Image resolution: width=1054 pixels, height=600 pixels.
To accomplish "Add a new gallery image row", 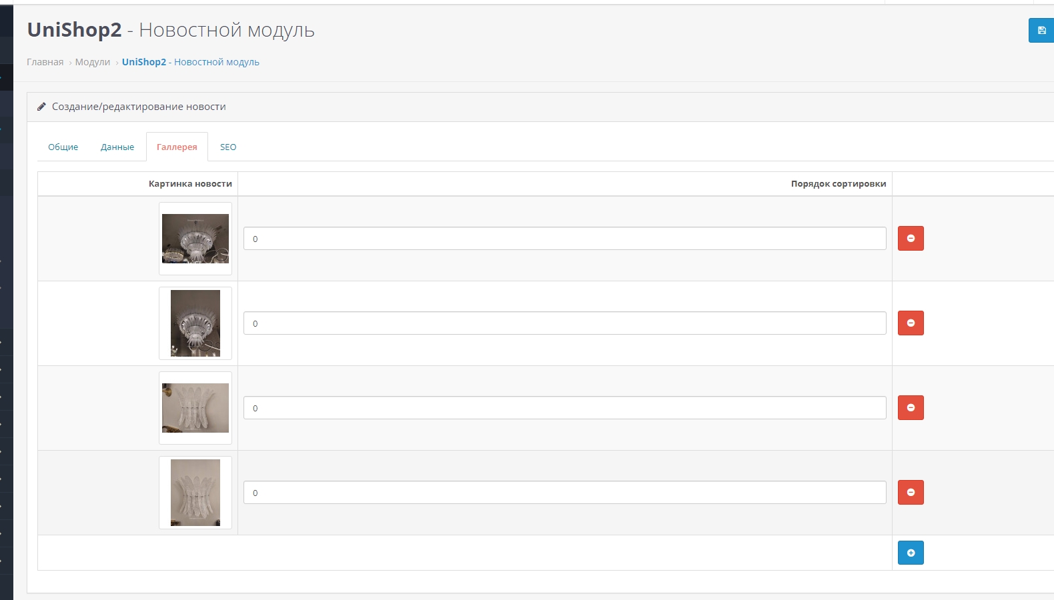I will 911,553.
